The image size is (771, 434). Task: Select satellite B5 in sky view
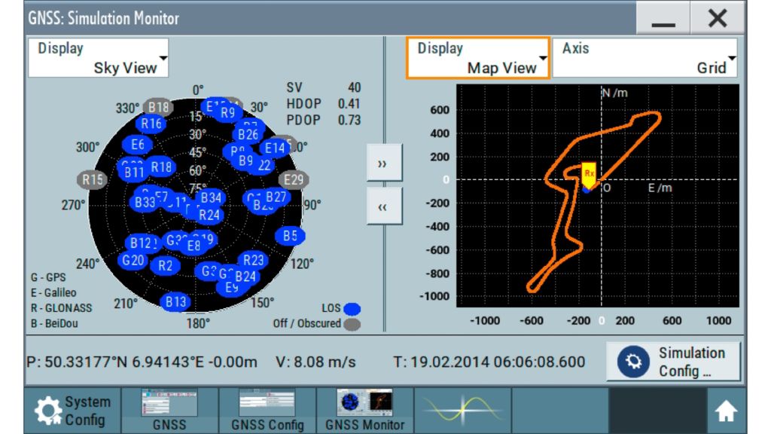(290, 237)
